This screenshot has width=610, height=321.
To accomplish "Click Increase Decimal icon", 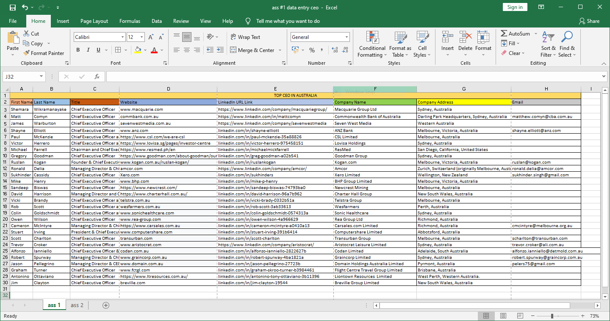I will [x=335, y=50].
